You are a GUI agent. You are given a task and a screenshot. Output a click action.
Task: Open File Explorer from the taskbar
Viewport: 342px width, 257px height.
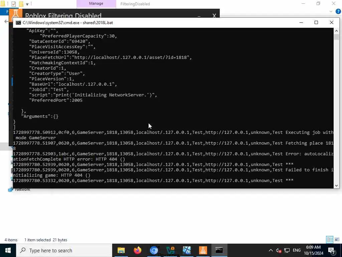coord(121,250)
